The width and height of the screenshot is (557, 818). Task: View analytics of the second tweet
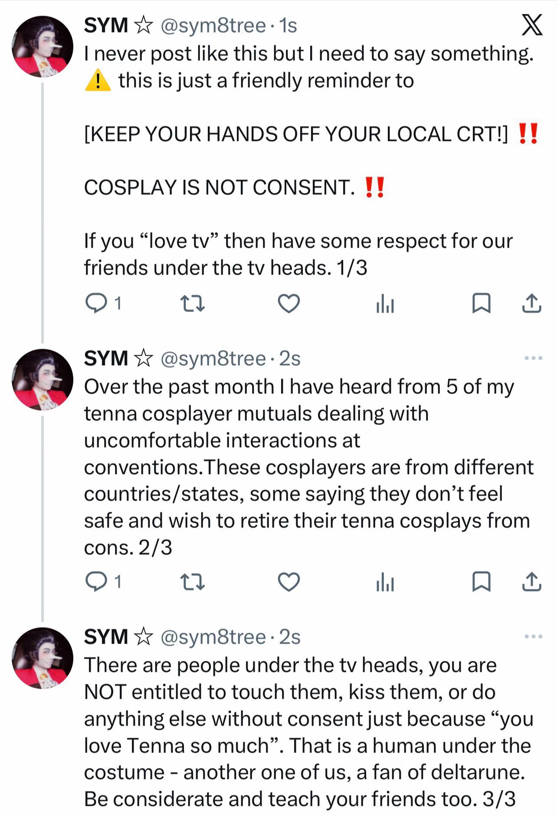tap(385, 582)
